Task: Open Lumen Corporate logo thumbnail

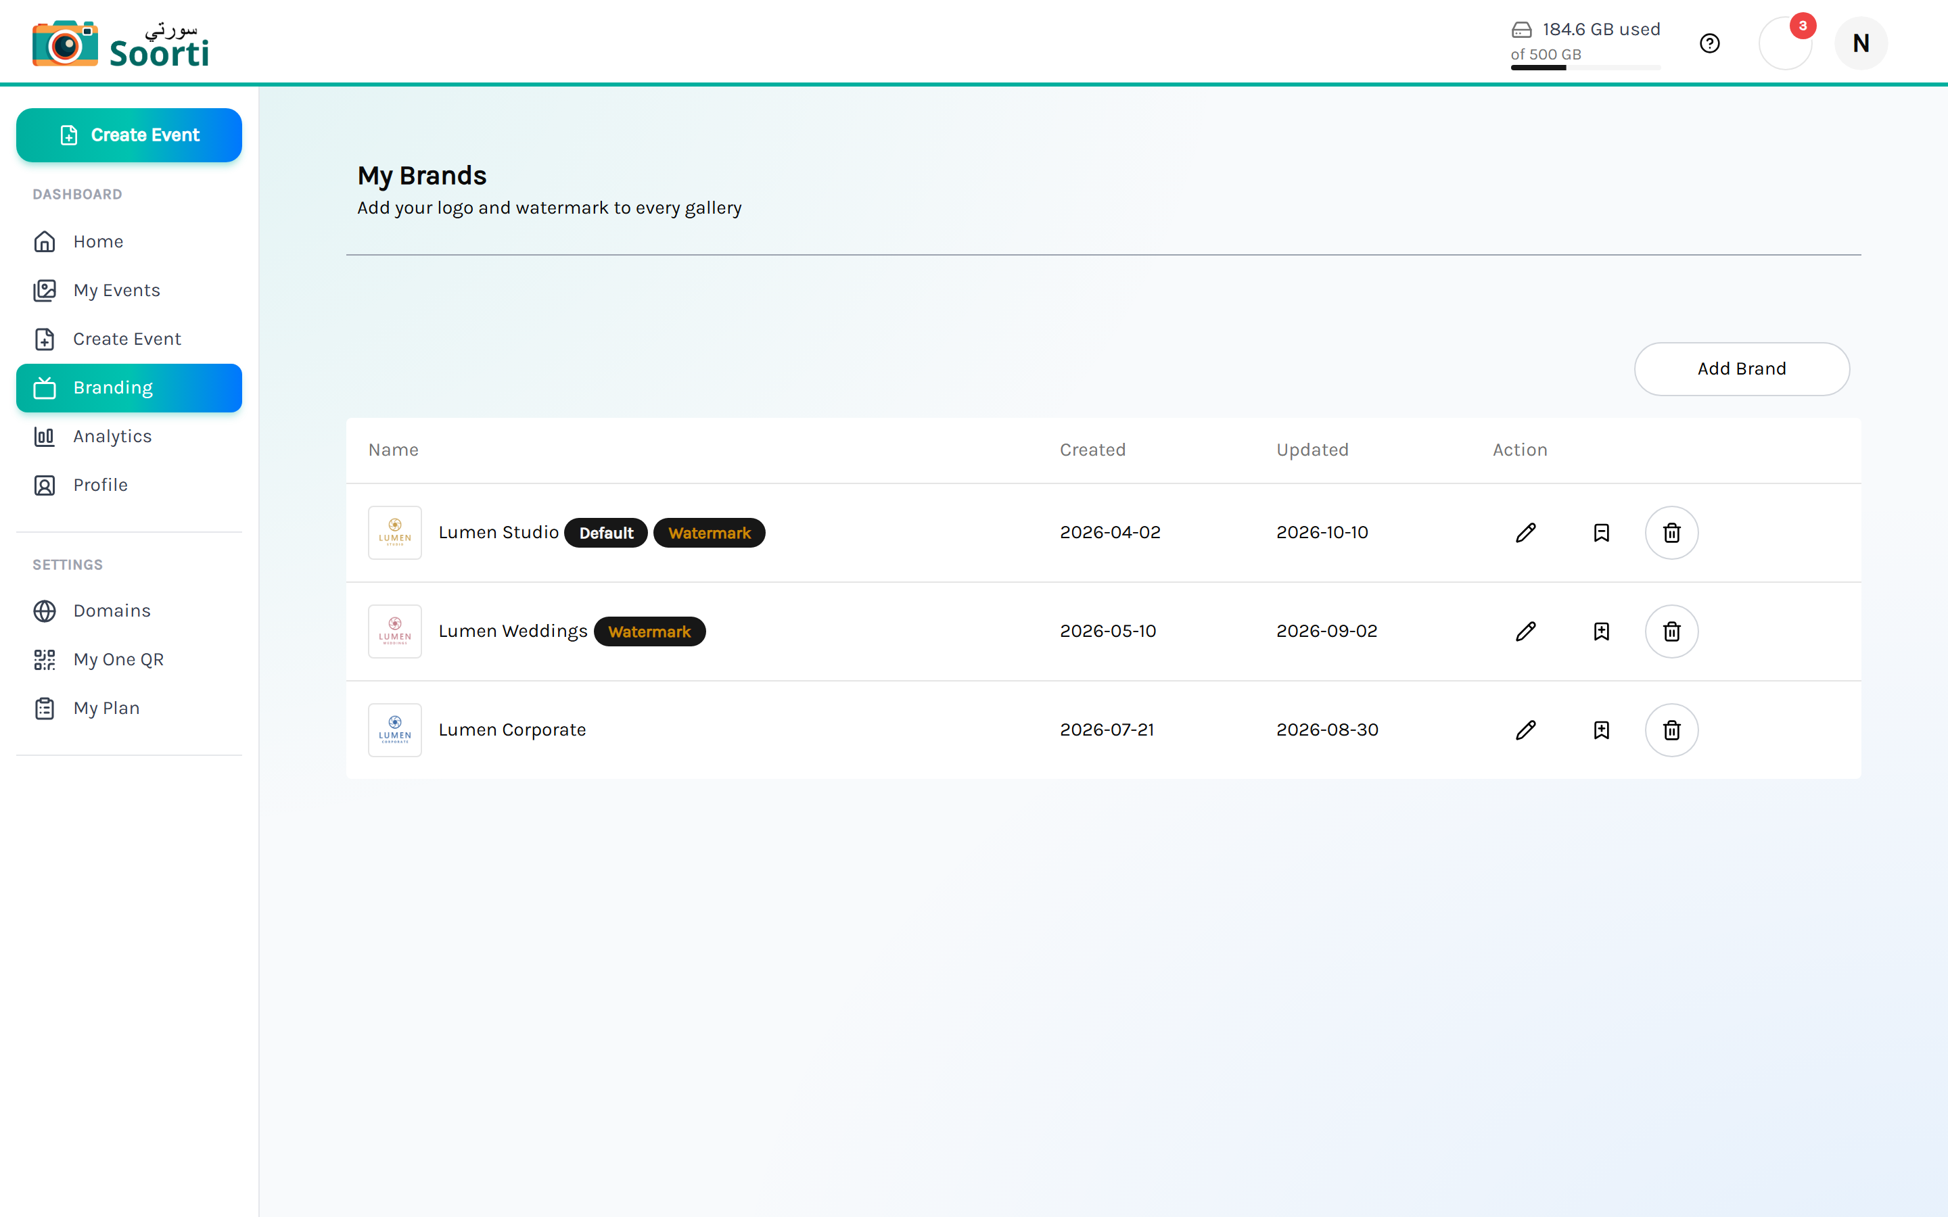Action: (x=395, y=730)
